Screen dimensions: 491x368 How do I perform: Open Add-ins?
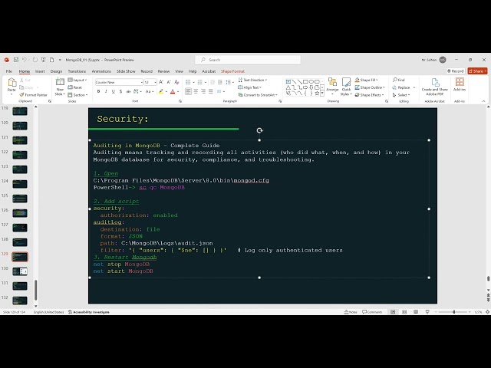[460, 84]
